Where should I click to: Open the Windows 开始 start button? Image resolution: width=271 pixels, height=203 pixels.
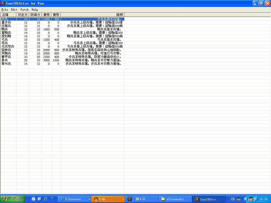click(13, 199)
